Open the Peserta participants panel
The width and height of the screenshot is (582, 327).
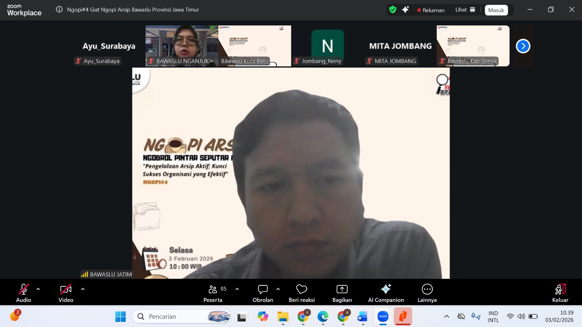[x=213, y=293]
